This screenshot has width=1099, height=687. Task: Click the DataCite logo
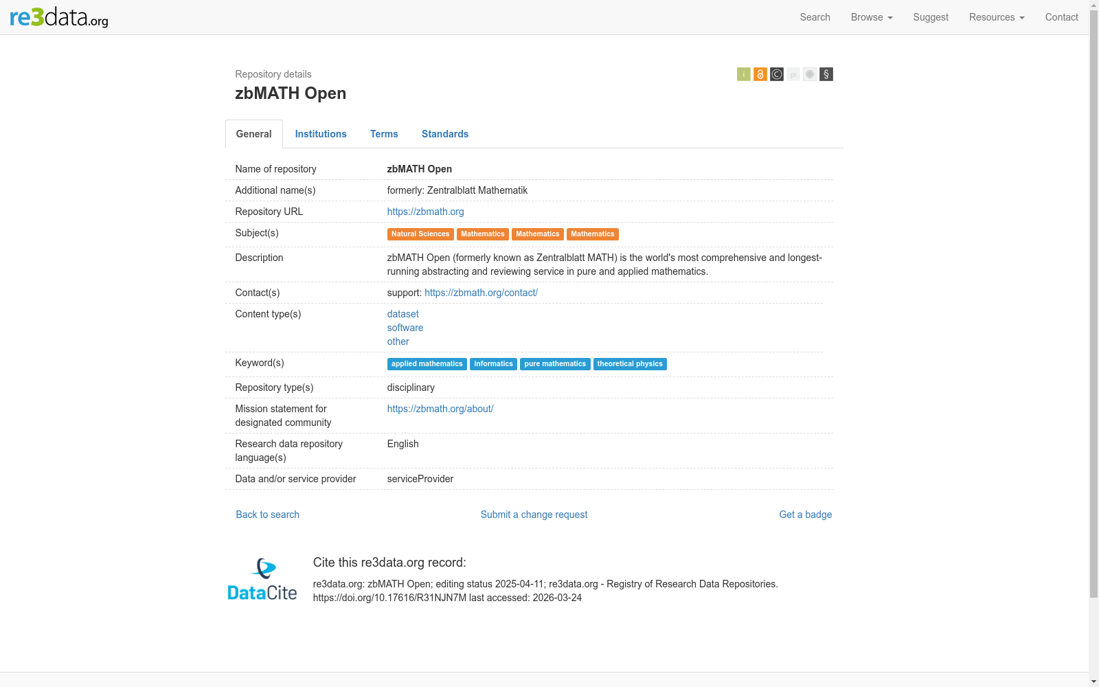pos(262,580)
